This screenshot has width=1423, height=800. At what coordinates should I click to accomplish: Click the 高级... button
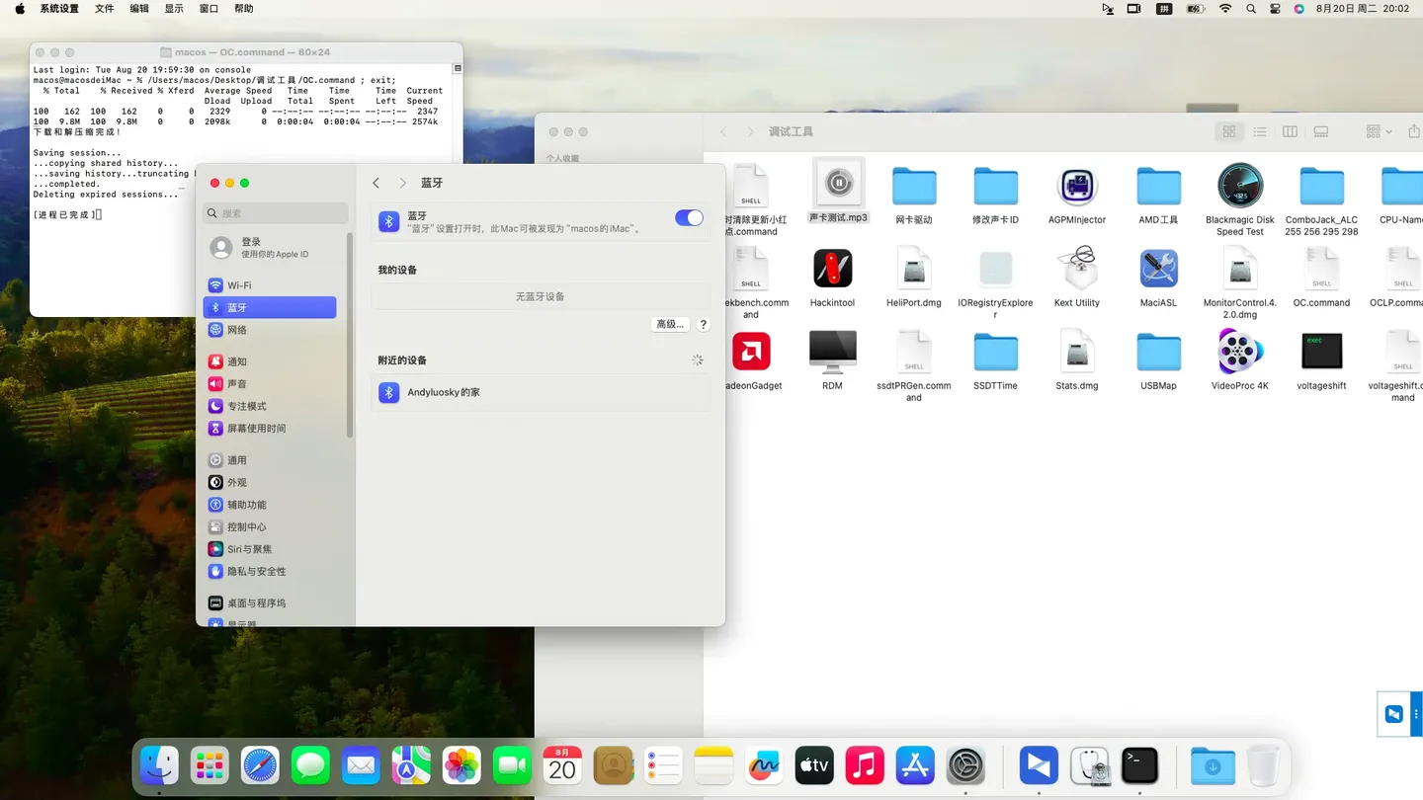tap(669, 324)
